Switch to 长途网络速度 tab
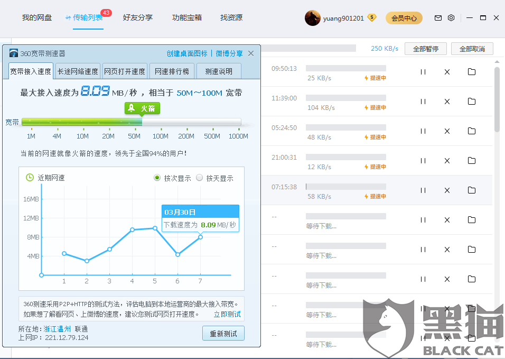The image size is (505, 359). click(78, 71)
